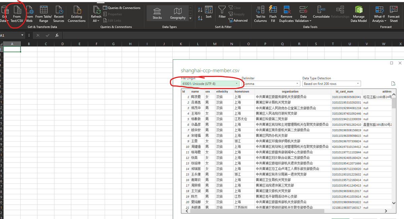The image size is (404, 219).
Task: Open Name Box dropdown arrow
Action: pos(23,35)
